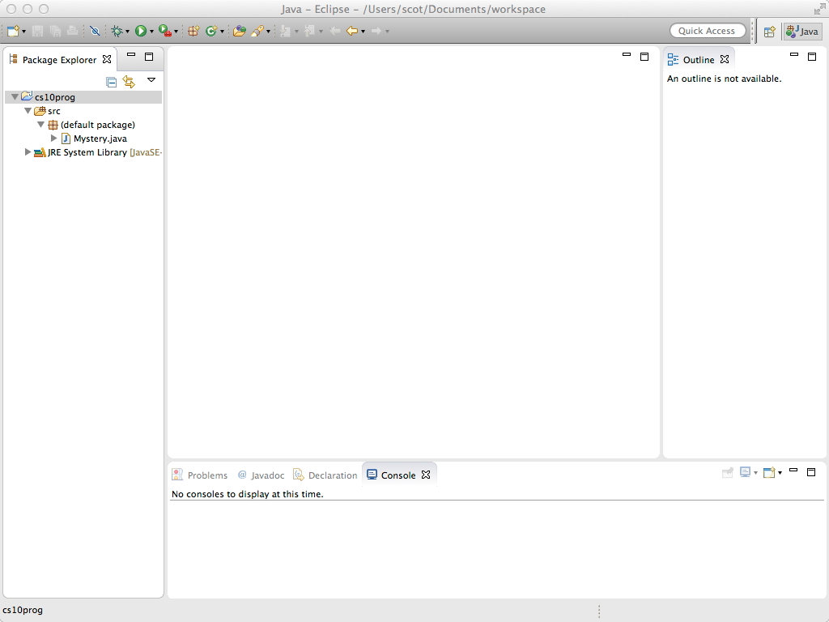Expand the Mystery.java node

[54, 138]
